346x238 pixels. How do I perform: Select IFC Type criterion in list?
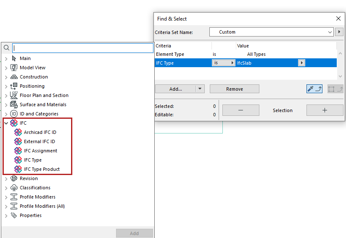(x=33, y=160)
